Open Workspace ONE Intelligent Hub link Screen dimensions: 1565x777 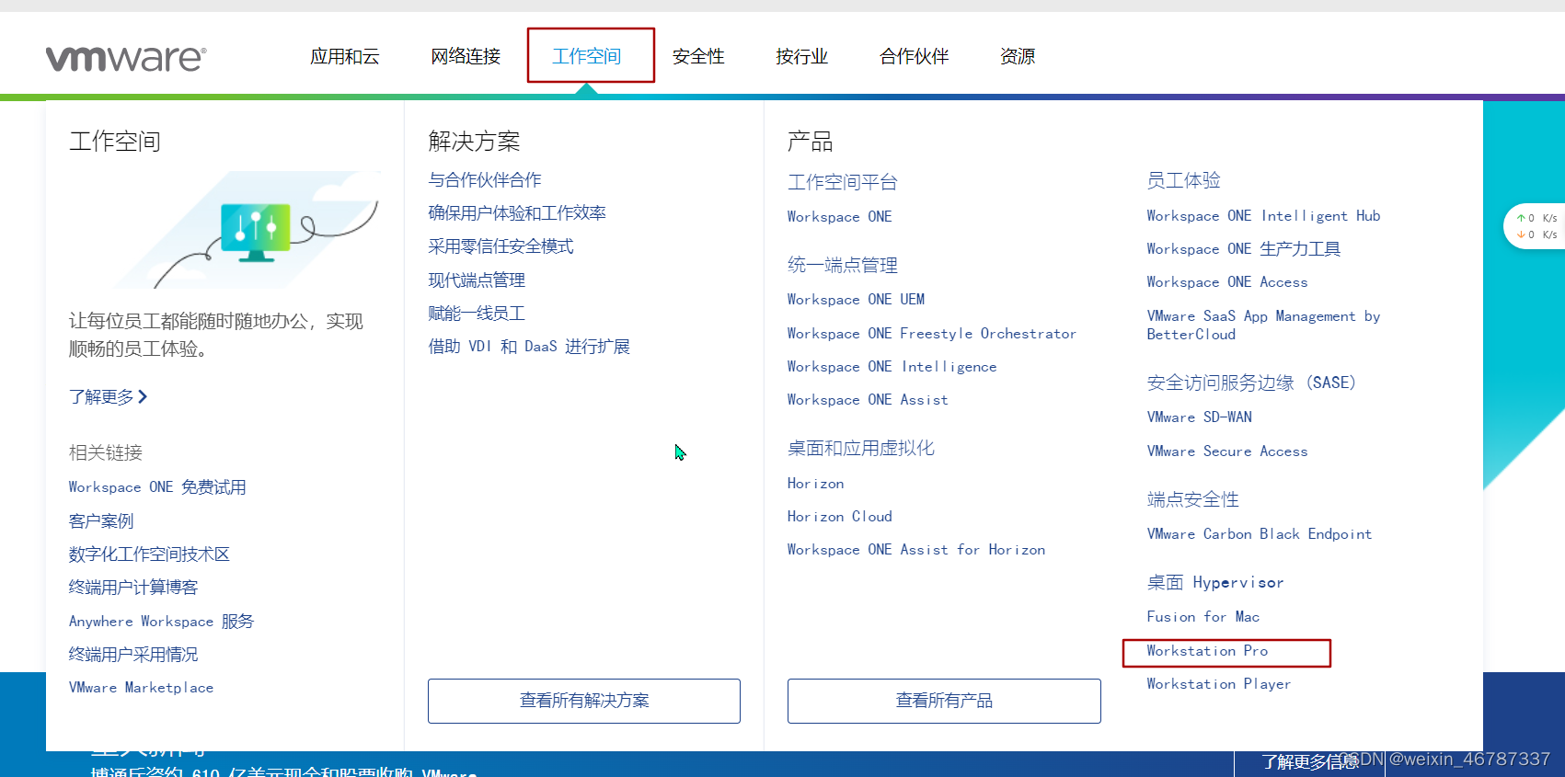coord(1263,216)
